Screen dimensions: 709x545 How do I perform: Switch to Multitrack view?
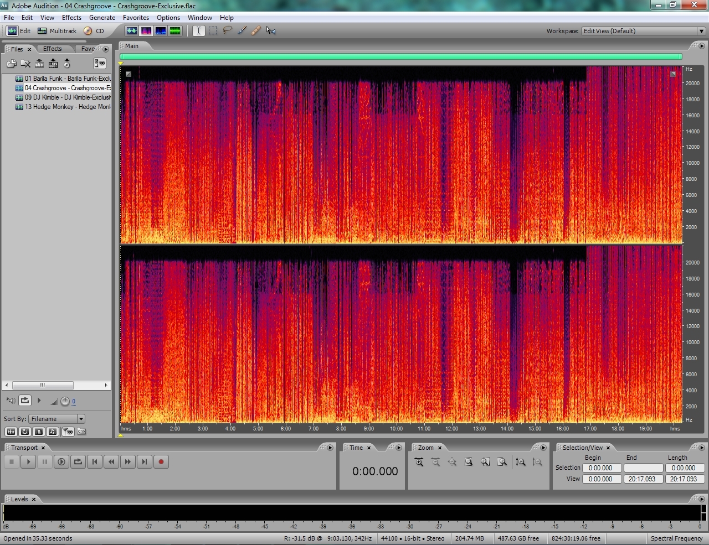click(x=57, y=31)
